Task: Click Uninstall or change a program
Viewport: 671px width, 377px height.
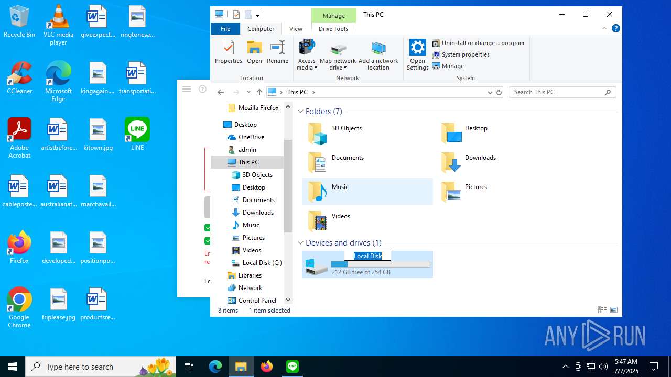Action: coord(478,43)
